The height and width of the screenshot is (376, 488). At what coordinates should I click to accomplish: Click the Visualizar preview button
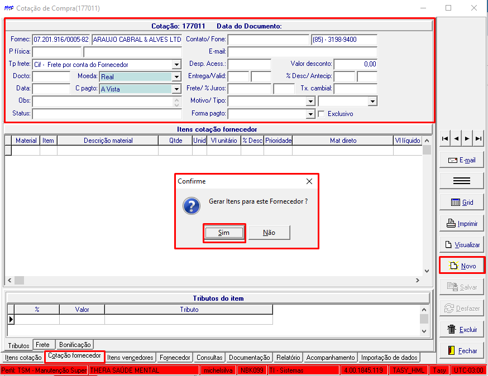pyautogui.click(x=462, y=245)
